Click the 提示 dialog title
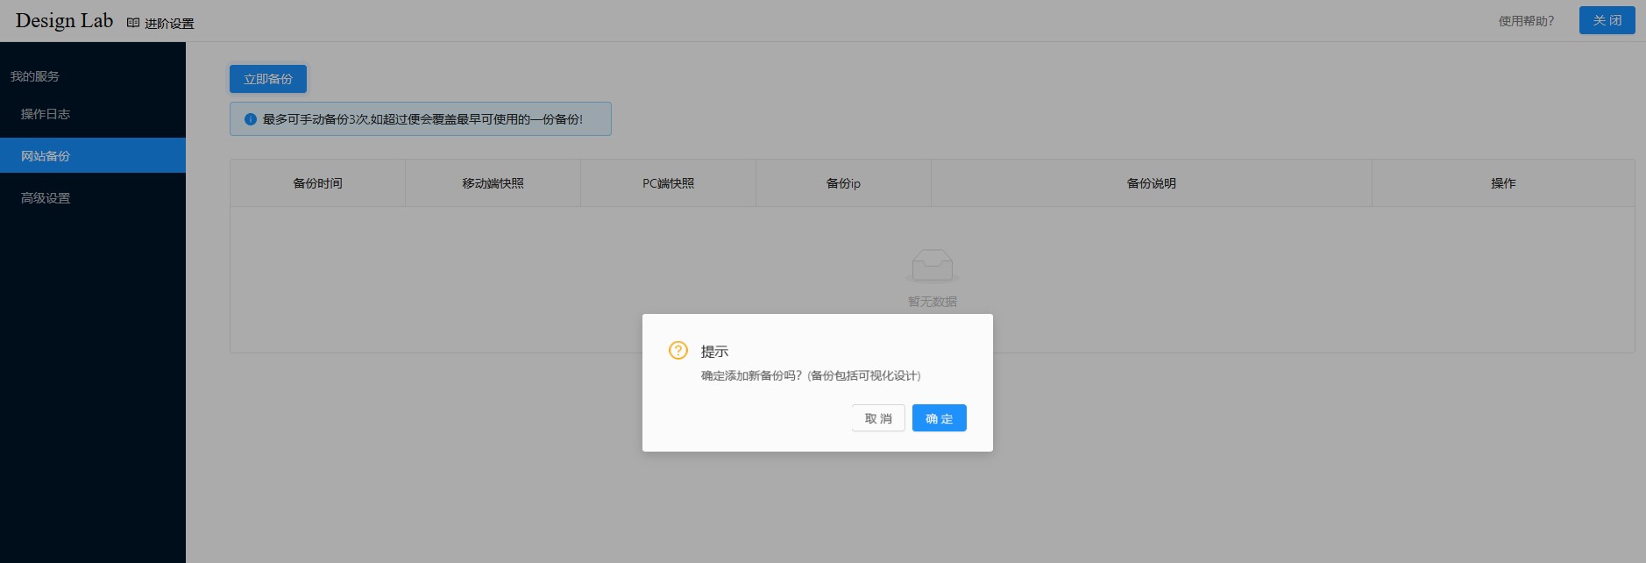This screenshot has height=563, width=1646. (714, 351)
